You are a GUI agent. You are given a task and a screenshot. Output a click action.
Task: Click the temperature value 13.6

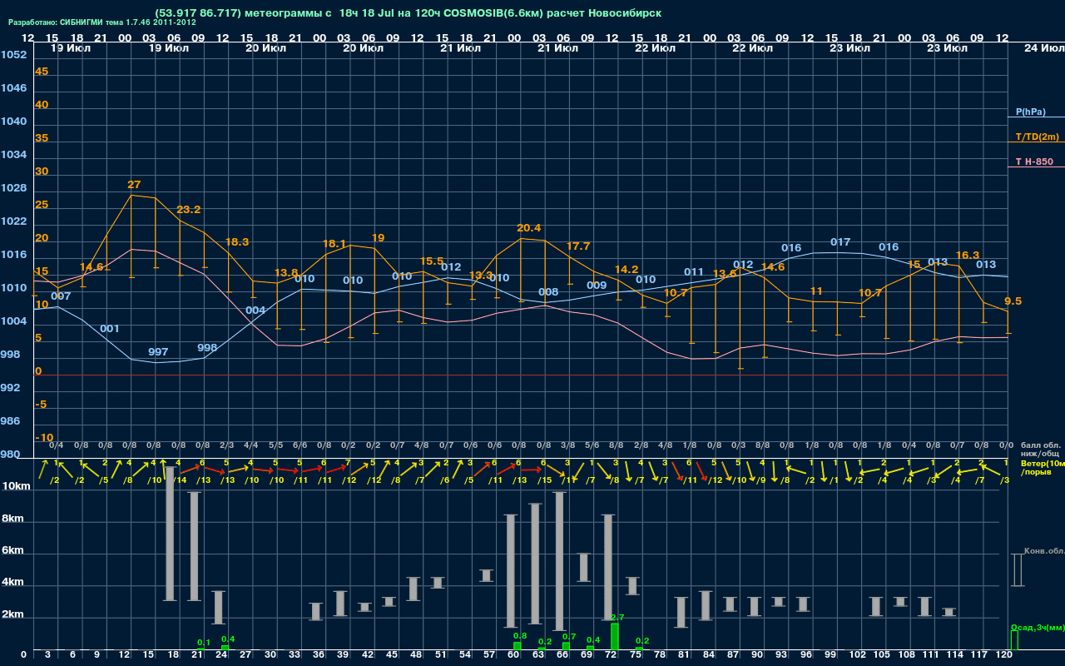click(x=724, y=274)
